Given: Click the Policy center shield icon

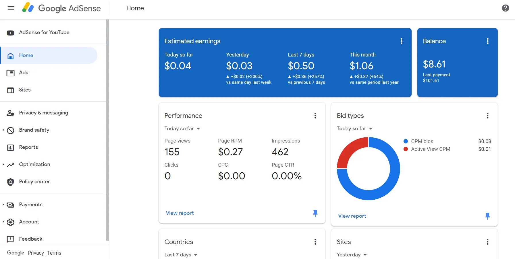Looking at the screenshot, I should coord(11,182).
